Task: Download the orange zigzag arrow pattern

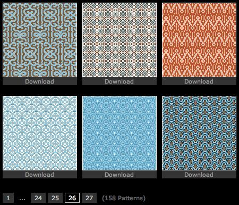Action: (x=199, y=81)
